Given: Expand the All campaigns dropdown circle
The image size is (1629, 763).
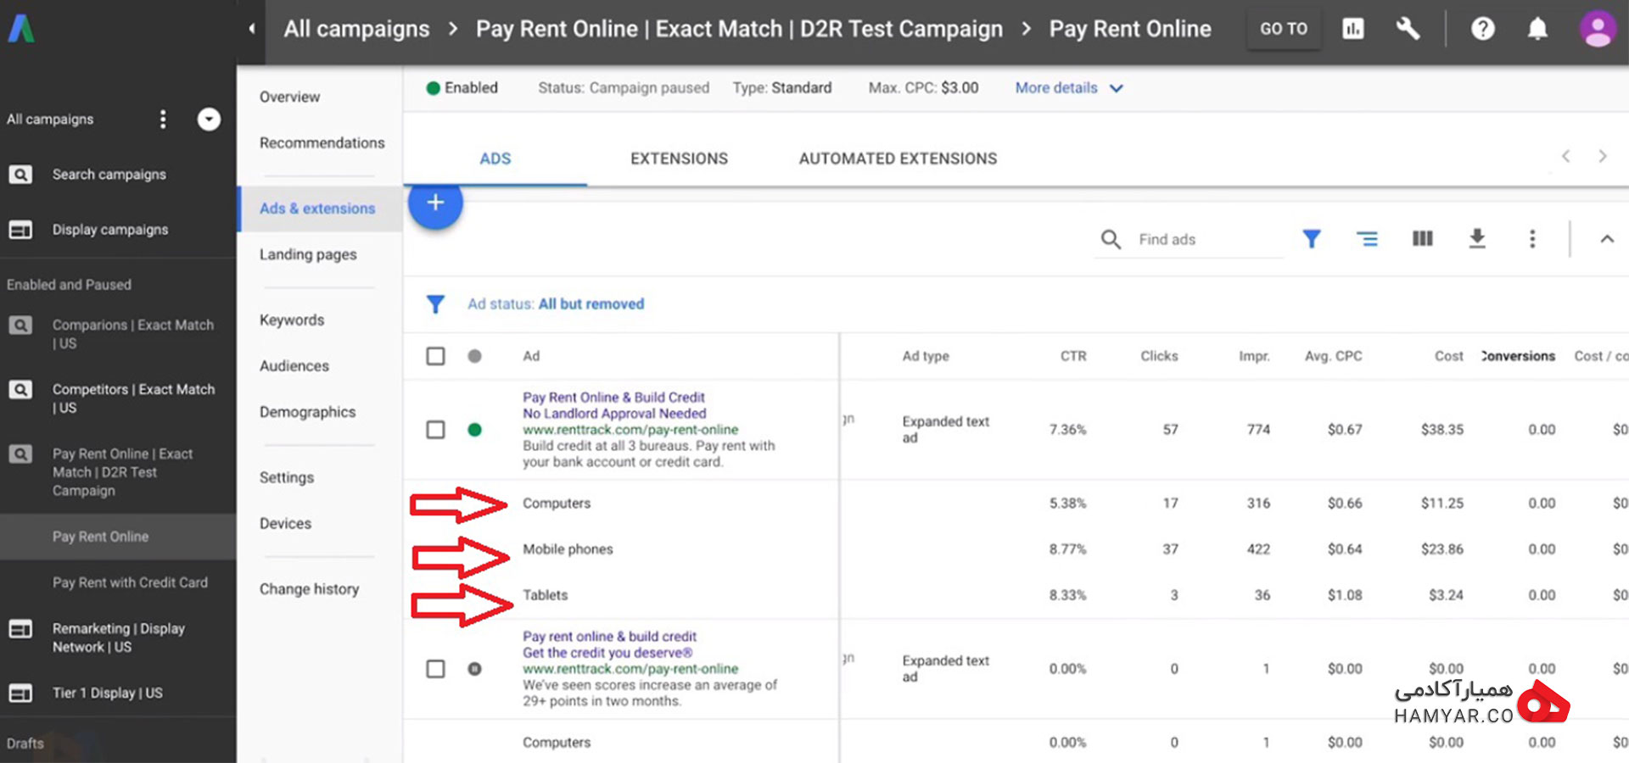Looking at the screenshot, I should click(x=209, y=120).
